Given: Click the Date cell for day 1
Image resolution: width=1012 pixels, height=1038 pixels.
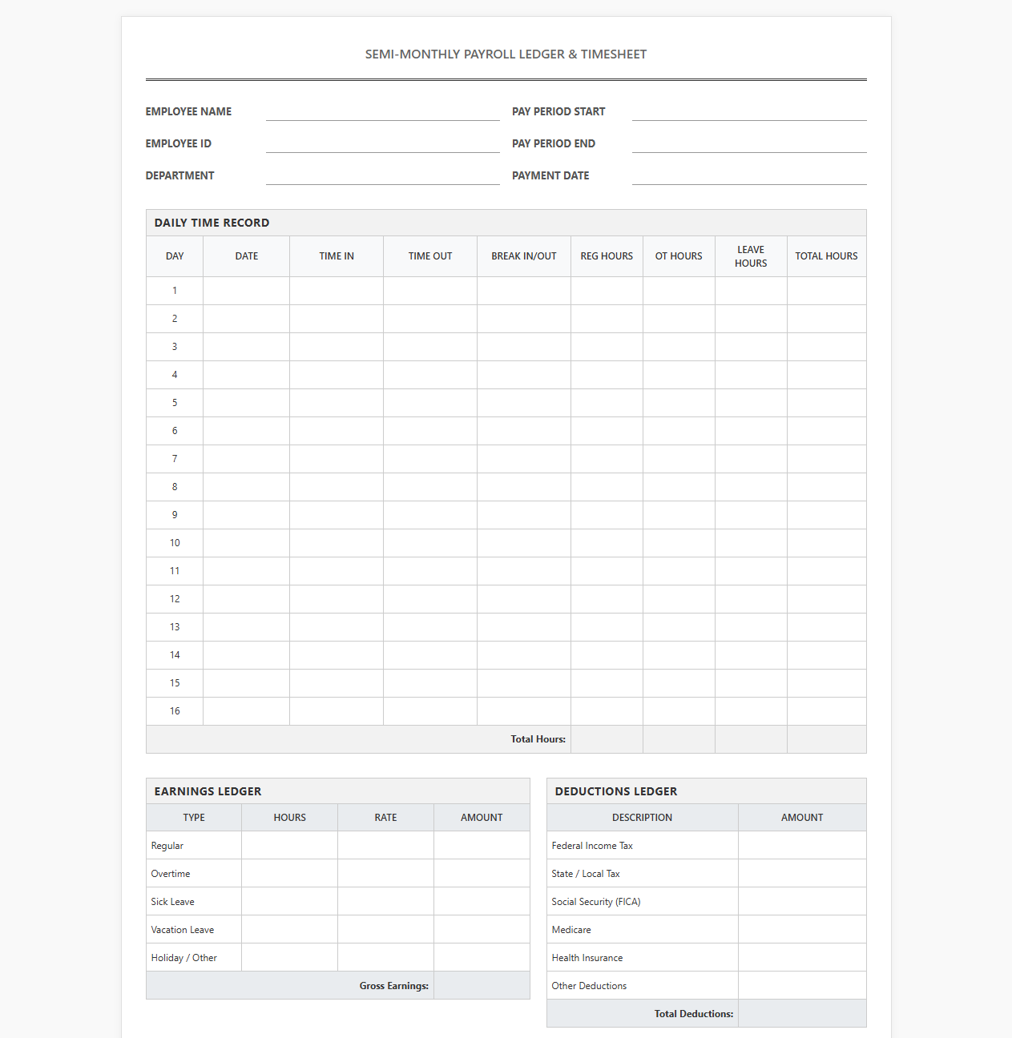Looking at the screenshot, I should point(247,291).
